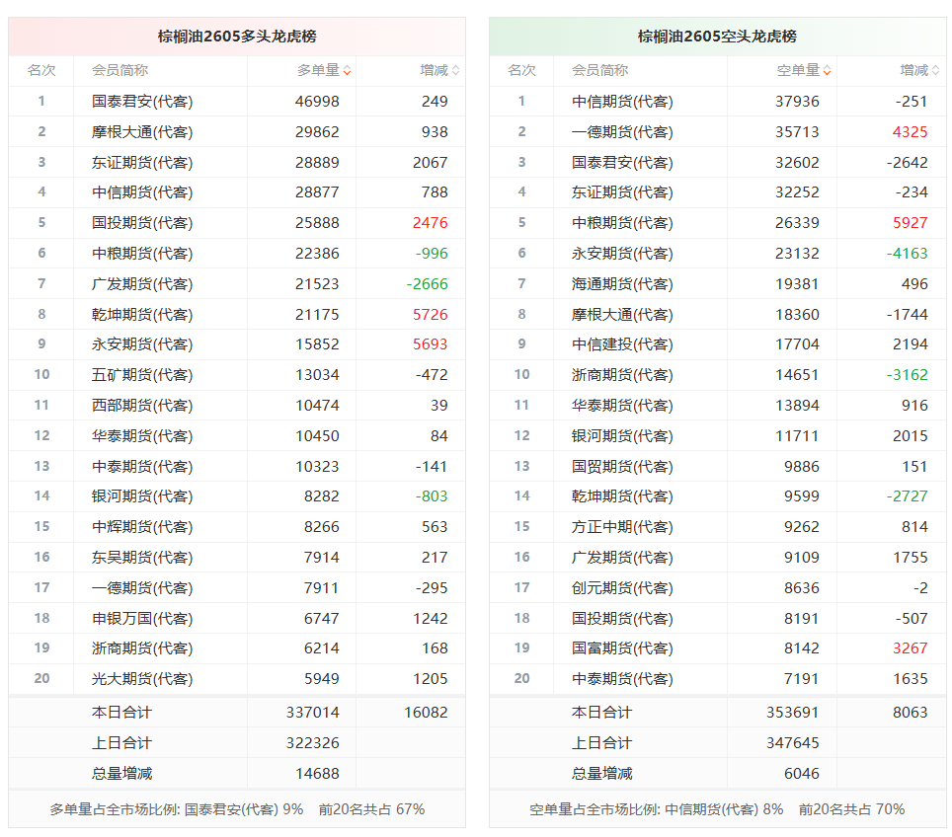Sort short table by 增减 sort icon
The height and width of the screenshot is (837, 952).
pos(935,70)
